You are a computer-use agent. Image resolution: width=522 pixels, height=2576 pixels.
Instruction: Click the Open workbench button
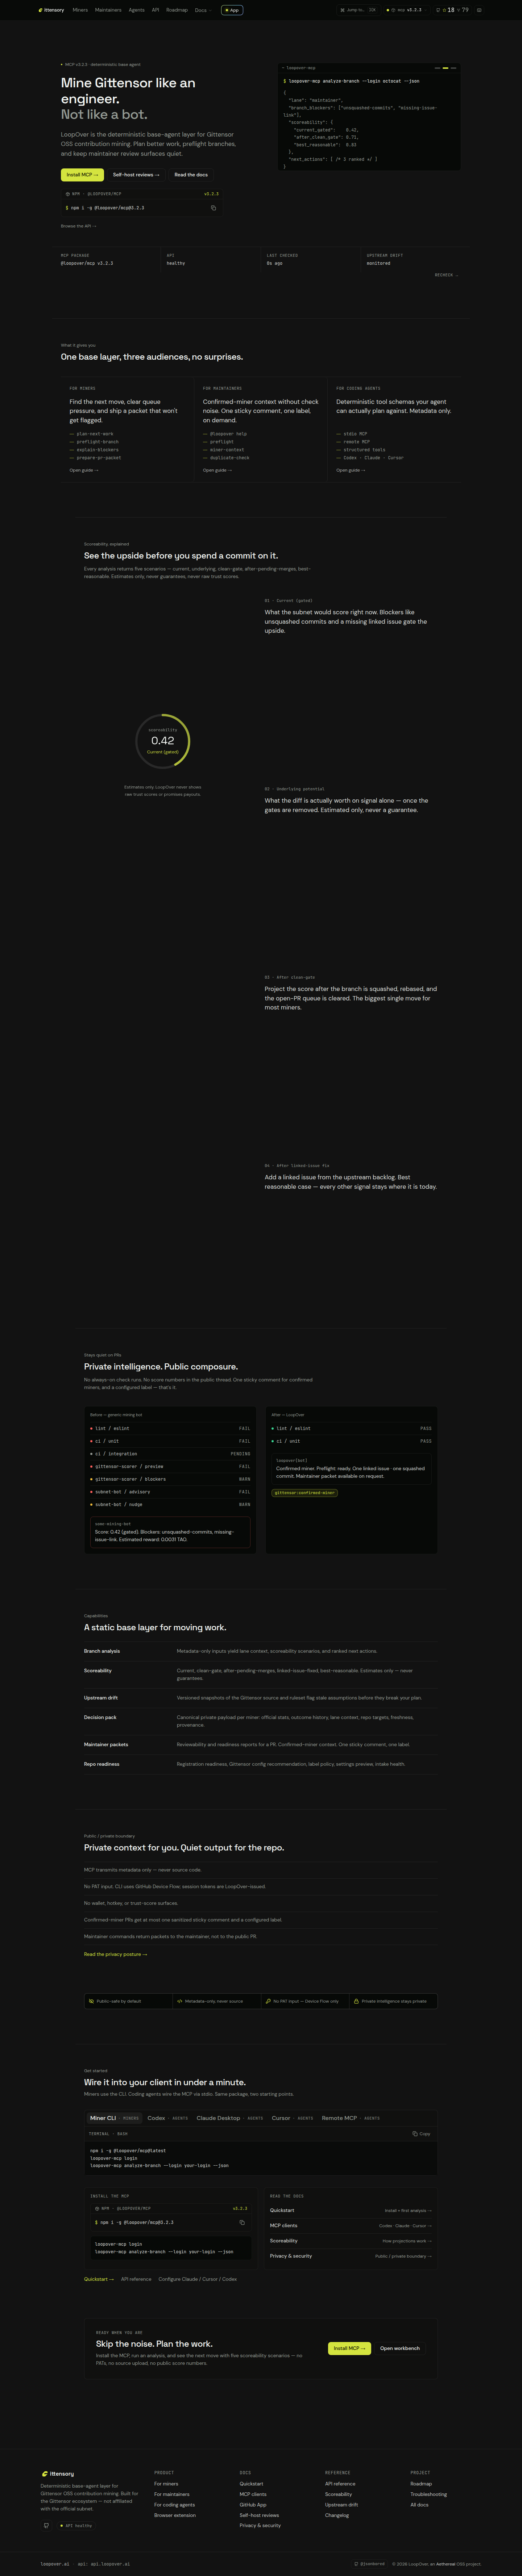click(x=400, y=2348)
